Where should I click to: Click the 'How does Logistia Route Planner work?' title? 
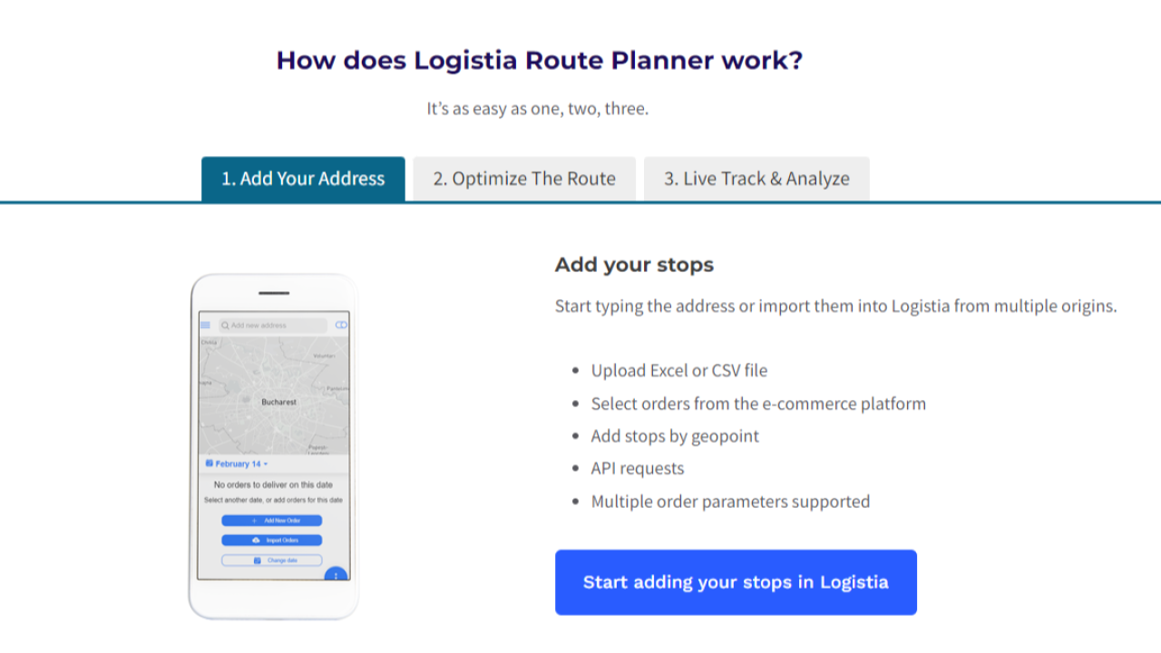[540, 61]
